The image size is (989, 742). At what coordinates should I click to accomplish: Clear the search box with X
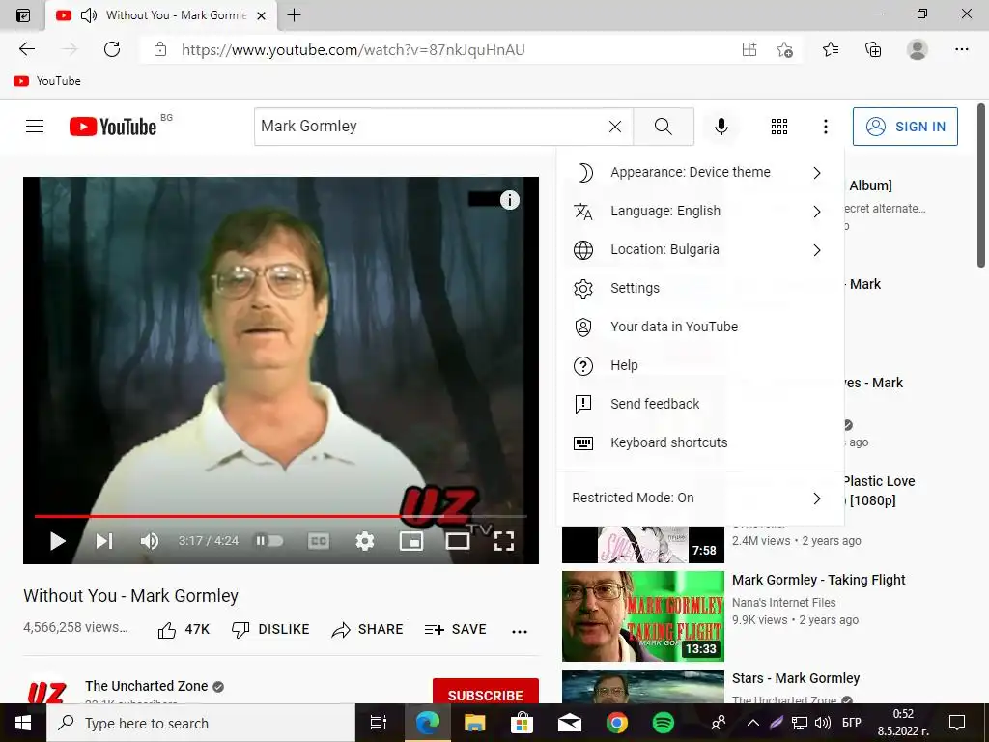pos(615,127)
